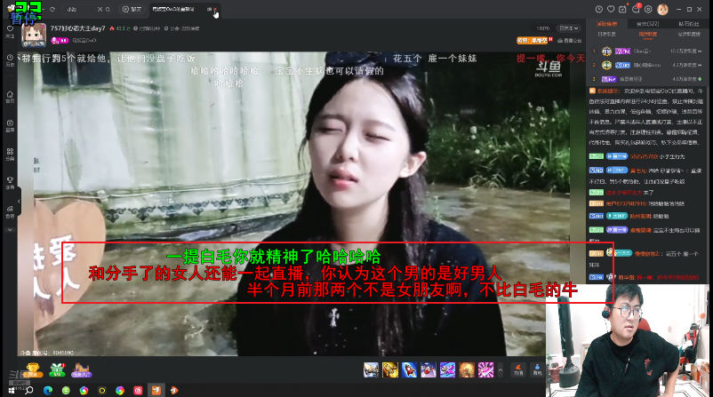Click the gold trophy activity icon below video
The image size is (713, 397).
point(32,370)
